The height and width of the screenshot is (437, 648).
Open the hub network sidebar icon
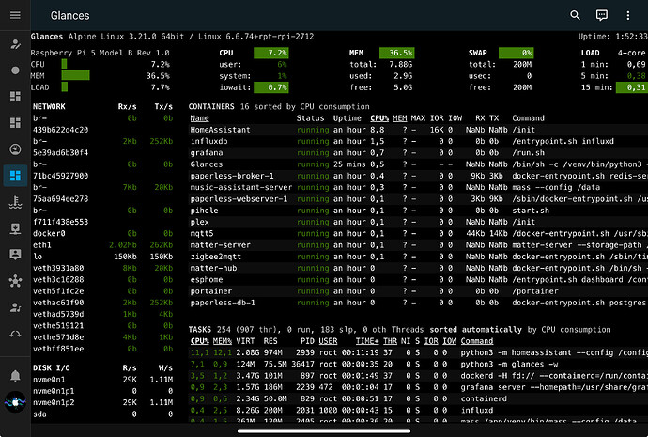15,281
